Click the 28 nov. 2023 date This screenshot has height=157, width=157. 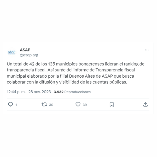(x=39, y=92)
